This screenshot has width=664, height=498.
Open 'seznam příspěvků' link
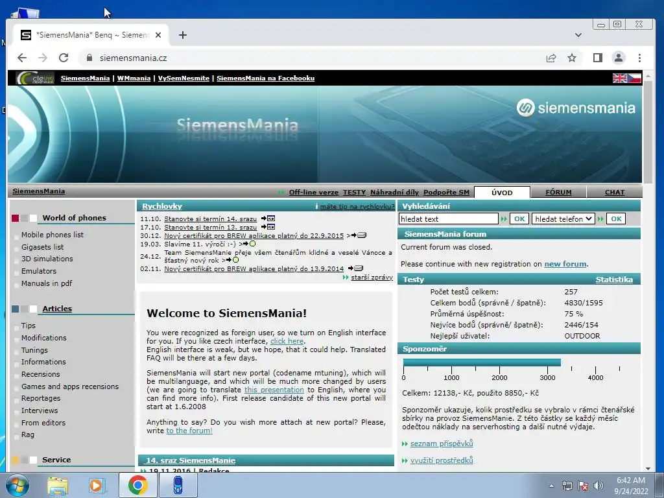[441, 444]
